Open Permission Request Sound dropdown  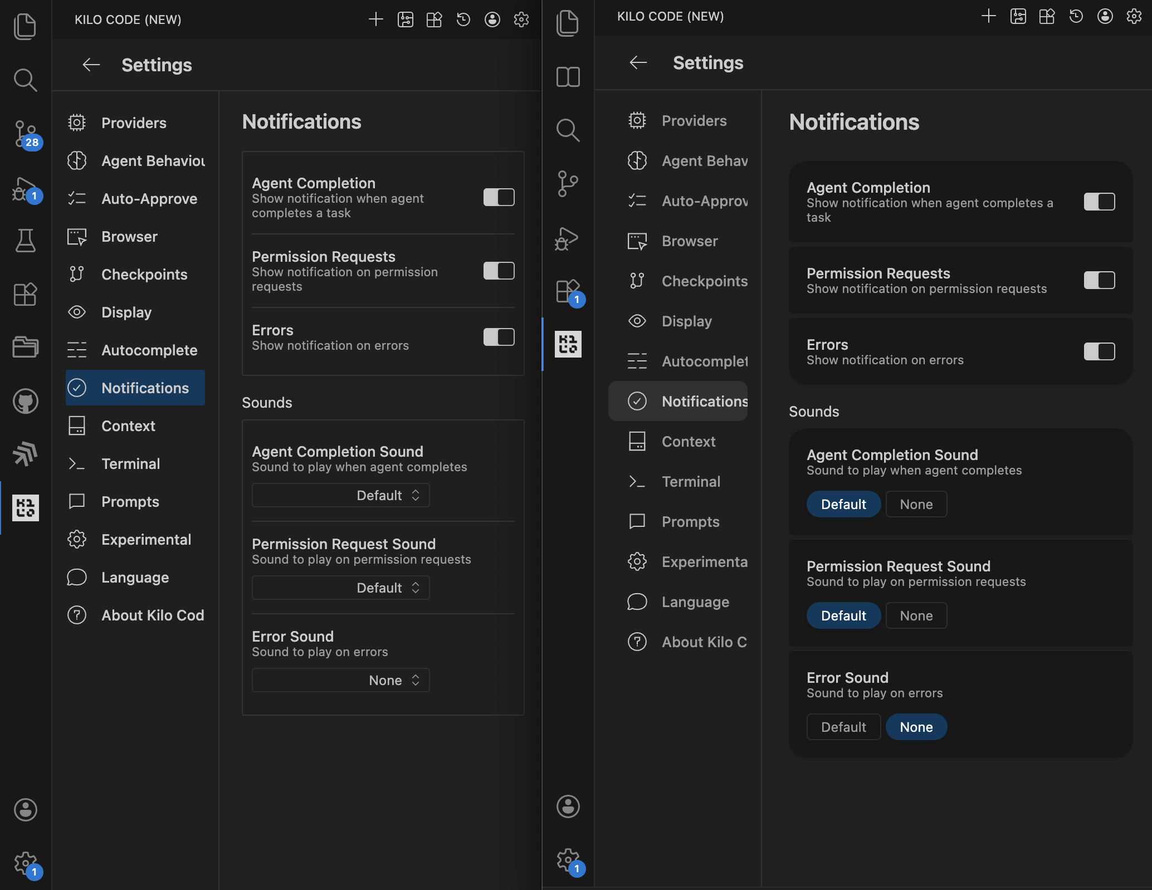340,588
